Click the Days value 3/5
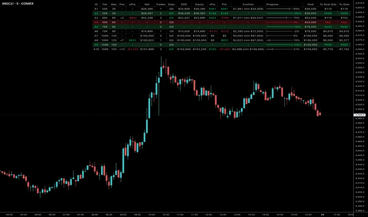Screen dimensions: 368x217 [171, 9]
